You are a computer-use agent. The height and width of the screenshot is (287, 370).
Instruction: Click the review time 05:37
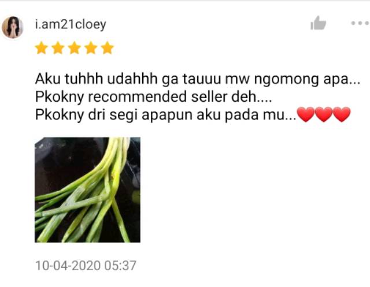[x=120, y=266]
